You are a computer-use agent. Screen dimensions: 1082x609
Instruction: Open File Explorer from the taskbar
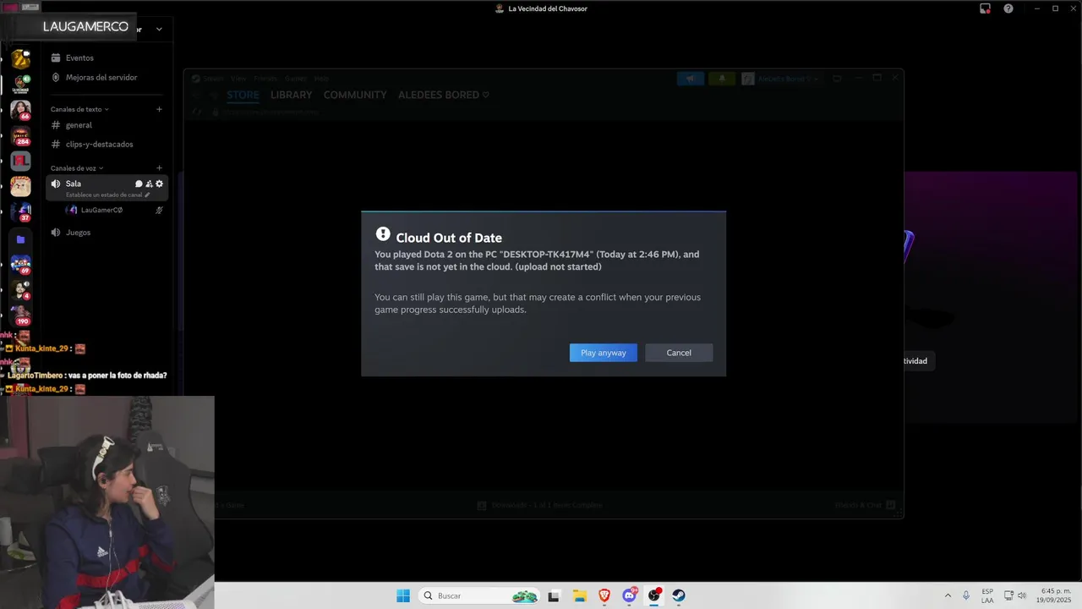coord(579,595)
